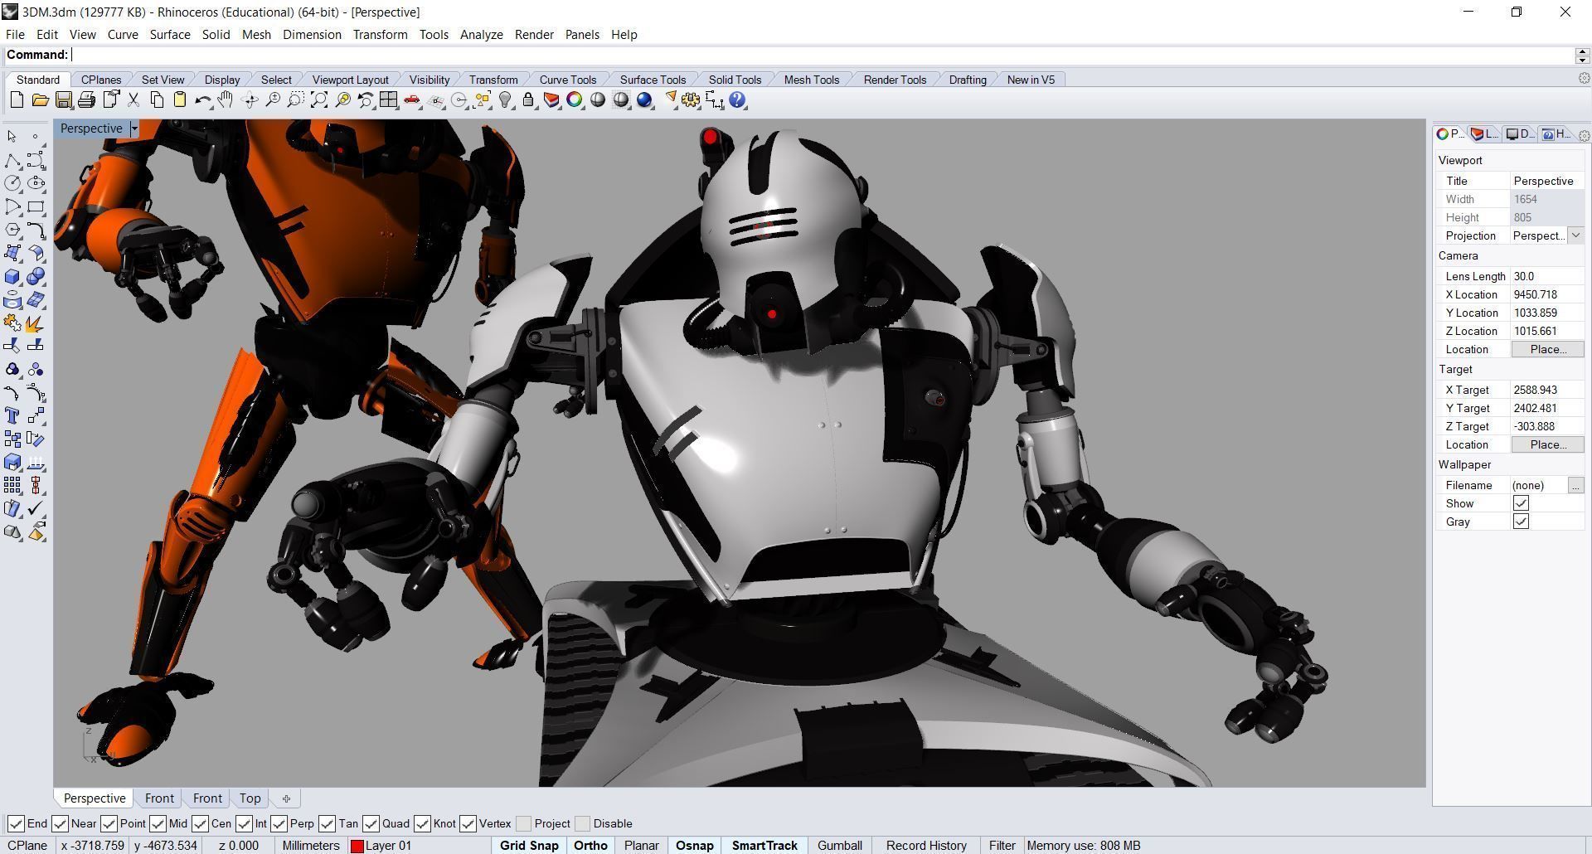Click the light bulb Hide icon

click(x=505, y=100)
